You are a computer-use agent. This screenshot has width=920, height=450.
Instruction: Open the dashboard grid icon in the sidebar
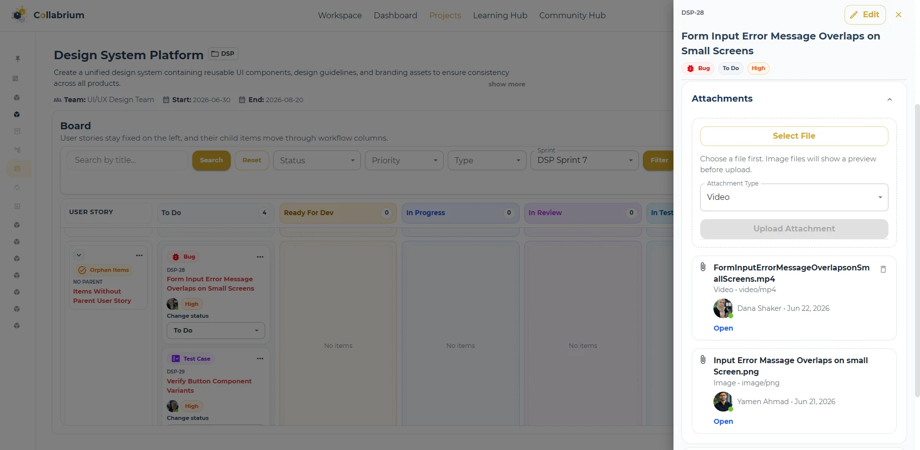click(x=15, y=78)
